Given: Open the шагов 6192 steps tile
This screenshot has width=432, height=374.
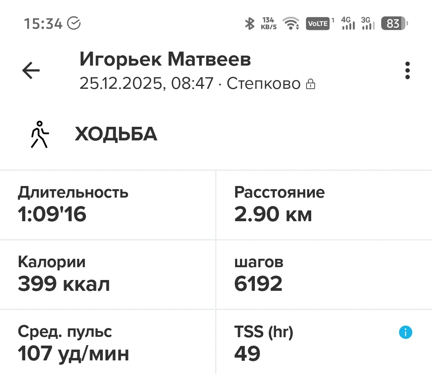Looking at the screenshot, I should pyautogui.click(x=324, y=274).
